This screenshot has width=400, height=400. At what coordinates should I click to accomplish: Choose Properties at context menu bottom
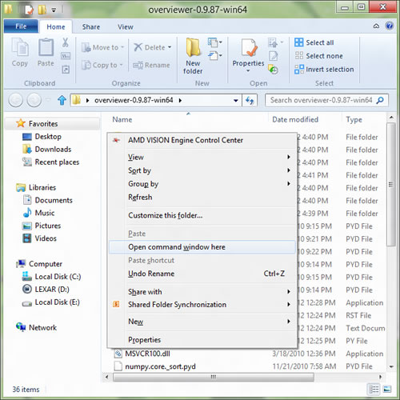tap(202, 340)
